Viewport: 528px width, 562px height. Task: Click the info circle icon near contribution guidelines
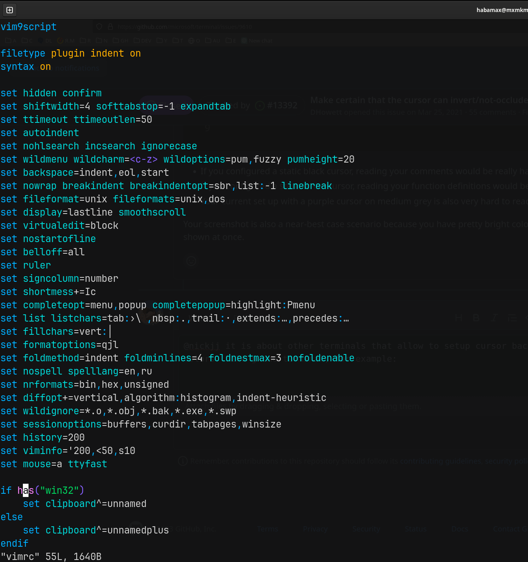183,461
